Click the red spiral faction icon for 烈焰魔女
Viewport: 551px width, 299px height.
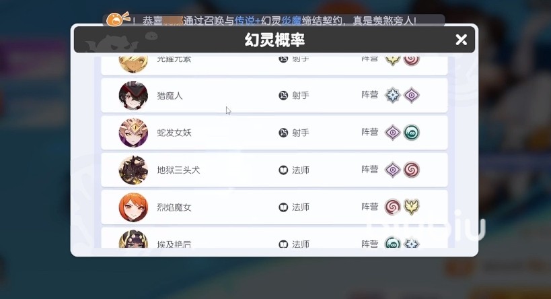392,207
